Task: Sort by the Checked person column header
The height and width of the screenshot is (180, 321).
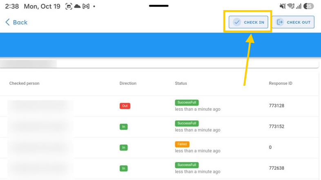Action: click(25, 83)
